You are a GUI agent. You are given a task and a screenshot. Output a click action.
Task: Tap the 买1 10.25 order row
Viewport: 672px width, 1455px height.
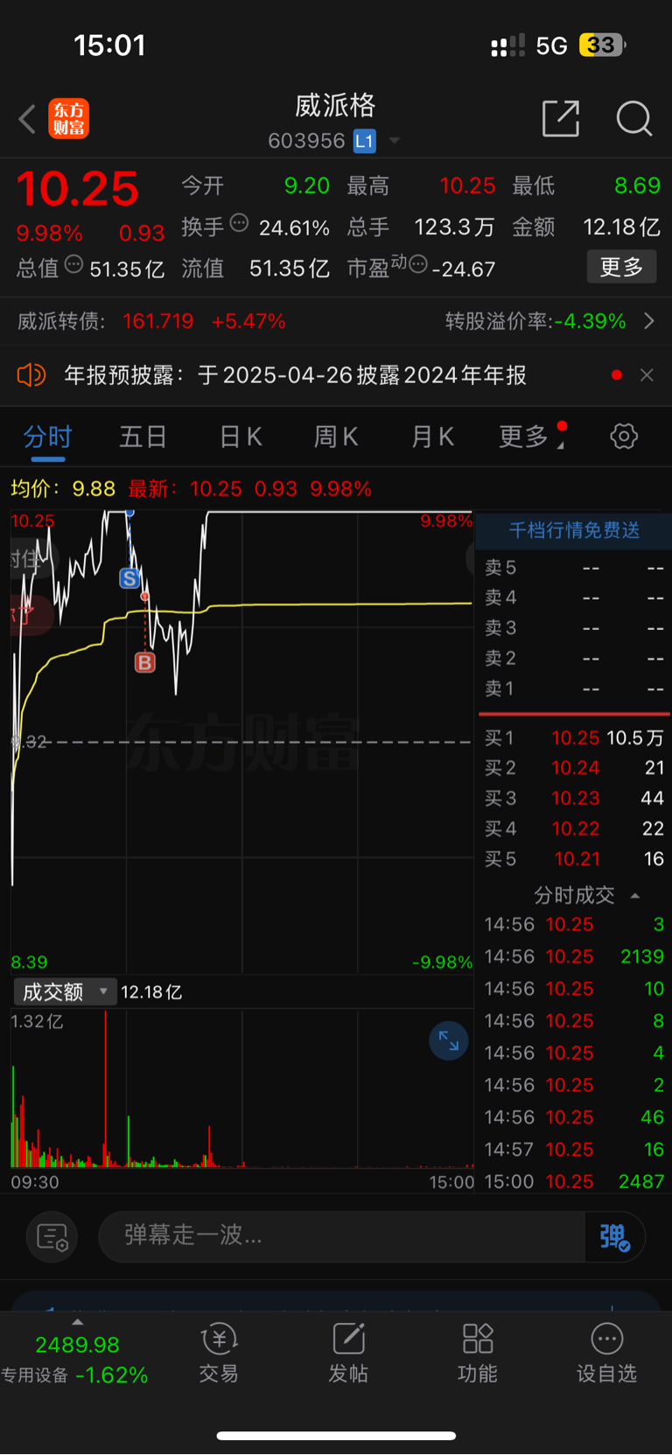pyautogui.click(x=574, y=738)
